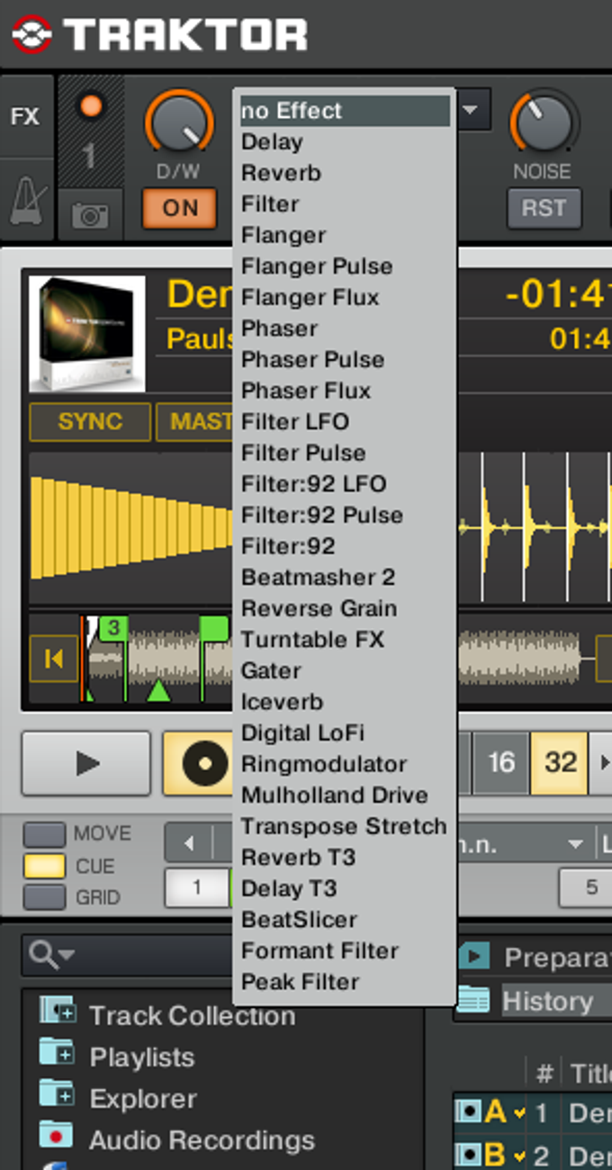Select the BeatSlicer effect
The height and width of the screenshot is (1170, 612).
point(345,921)
